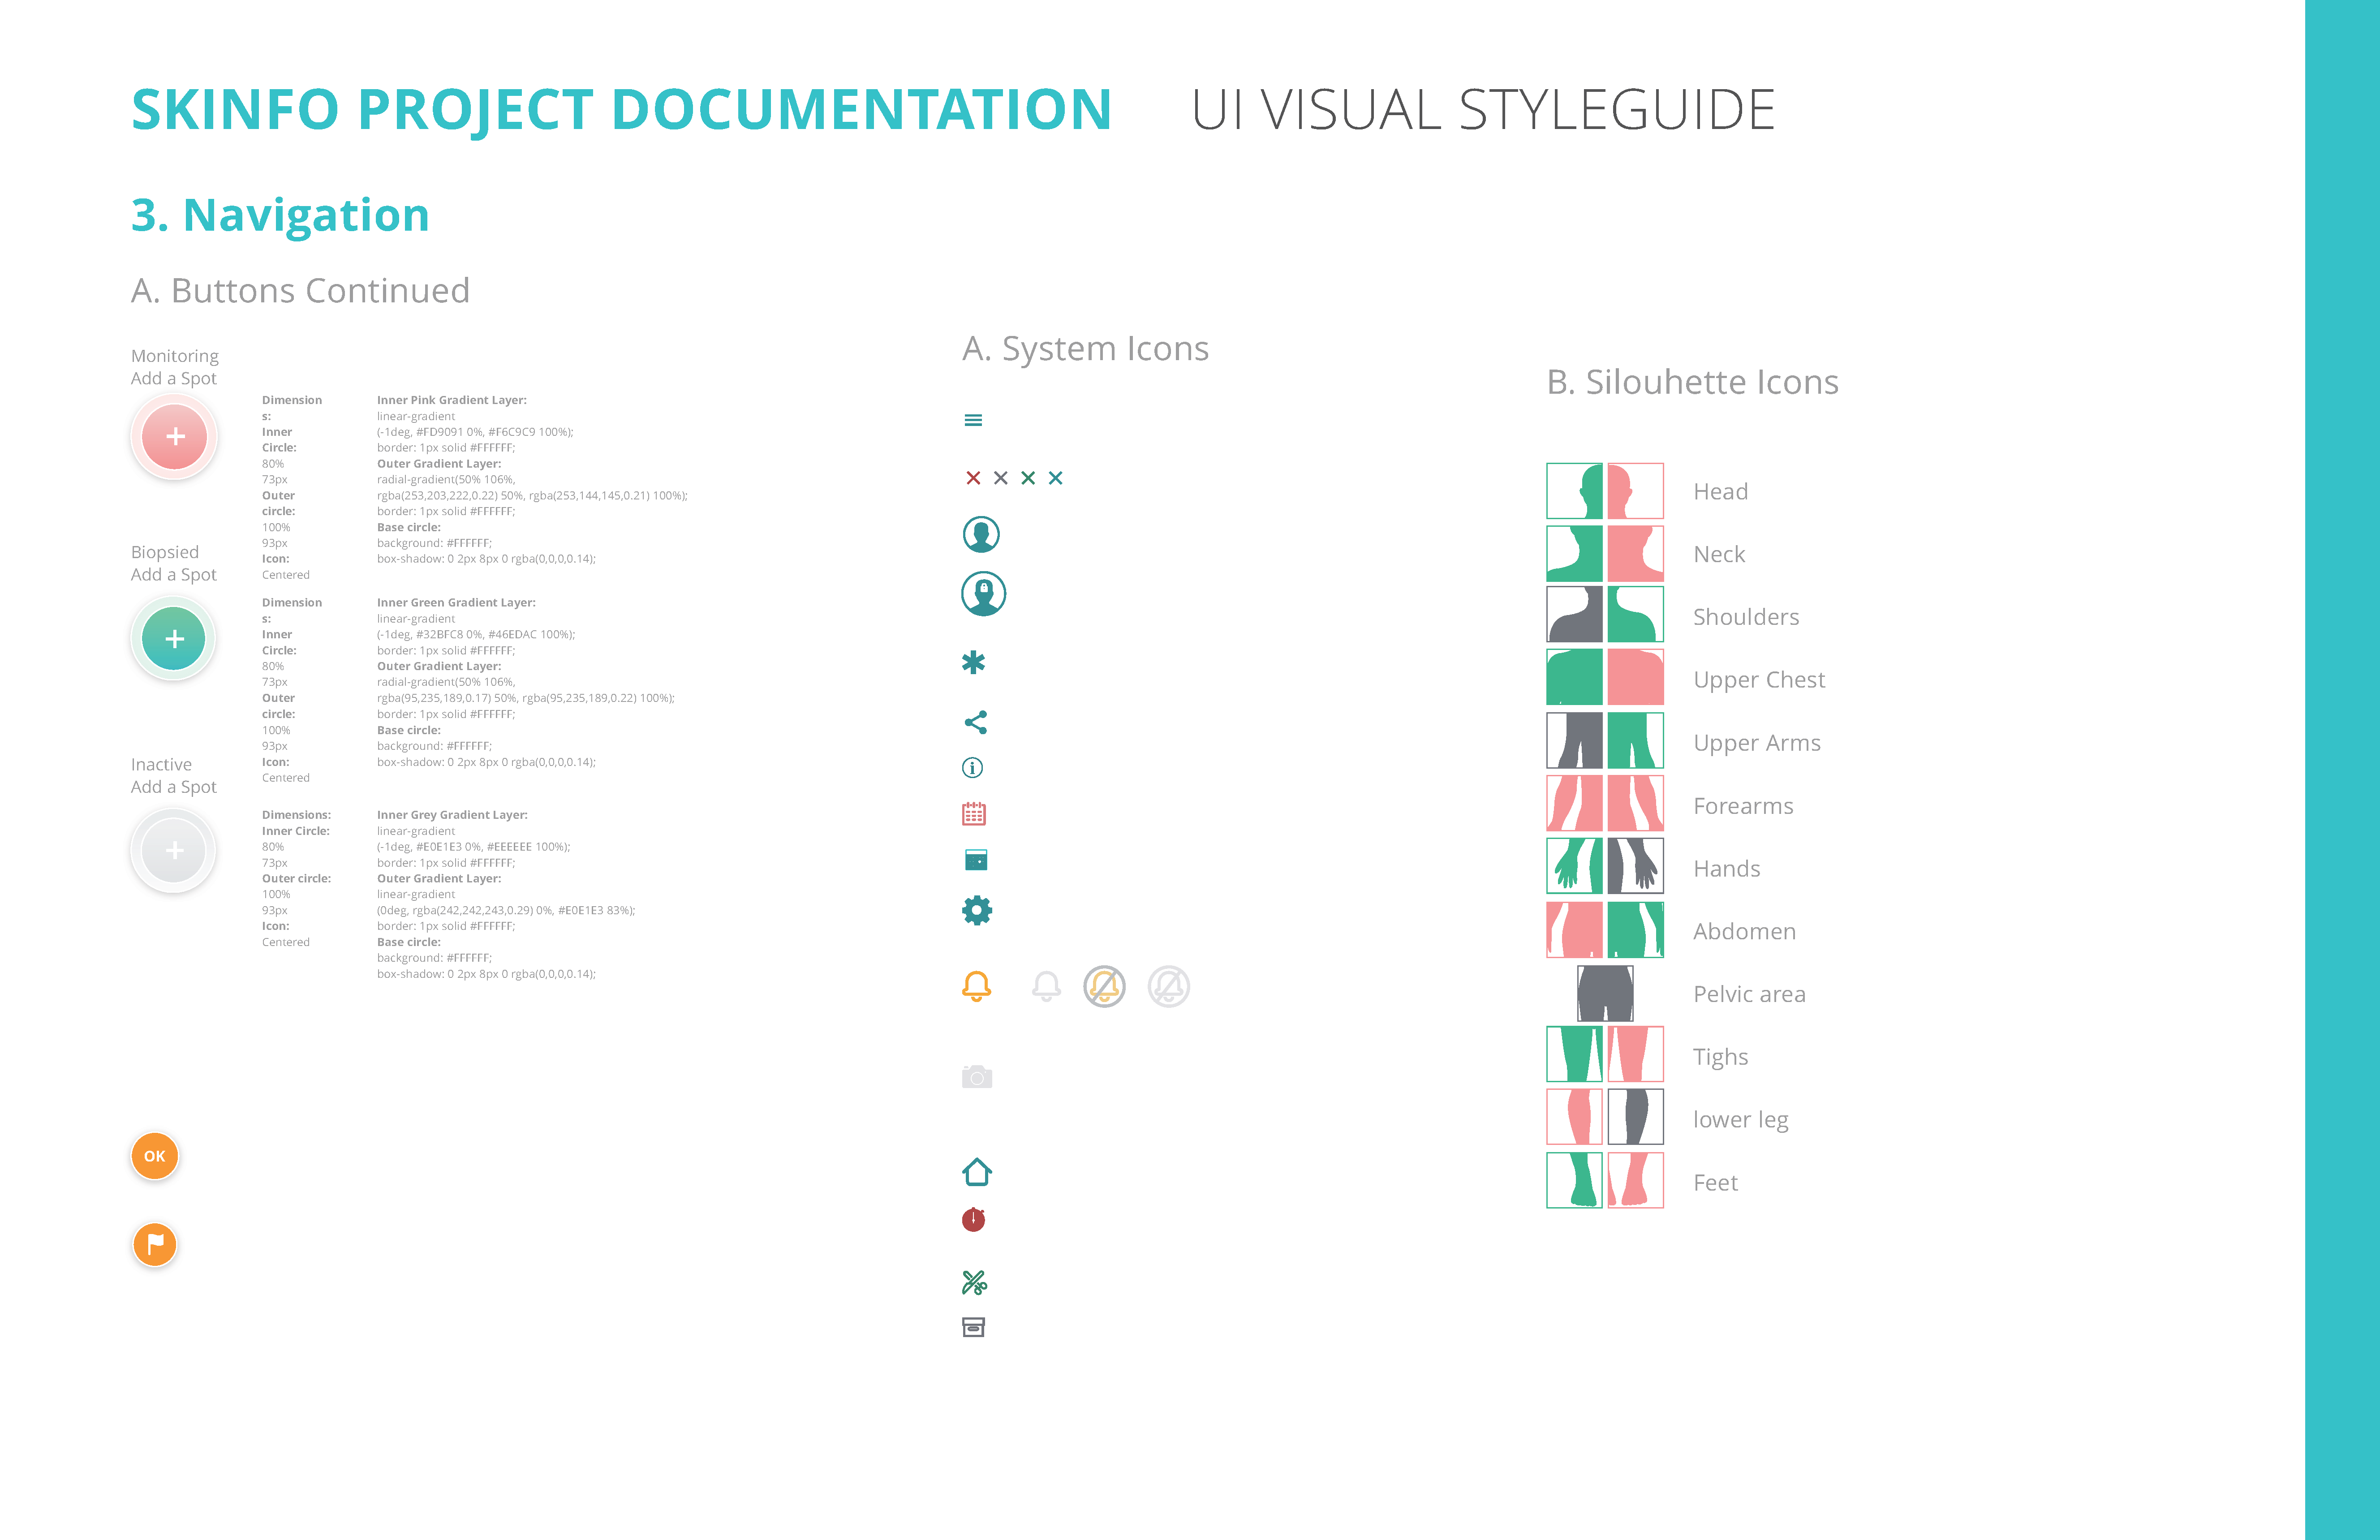Click the grey X close icon
The width and height of the screenshot is (2380, 1540).
coord(1001,478)
